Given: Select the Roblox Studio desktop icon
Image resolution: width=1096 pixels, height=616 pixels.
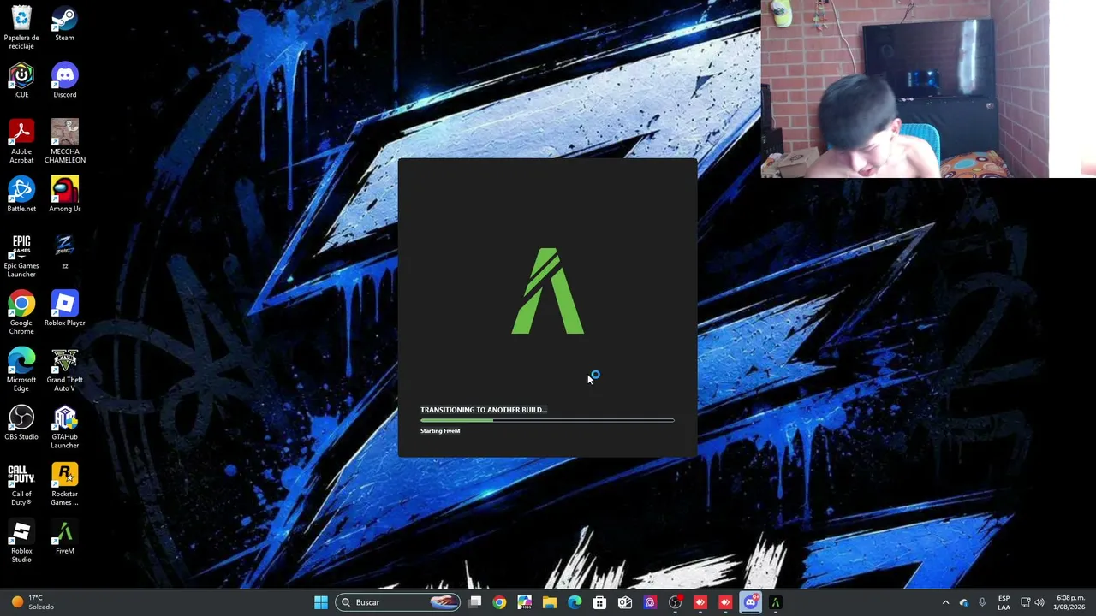Looking at the screenshot, I should tap(21, 542).
